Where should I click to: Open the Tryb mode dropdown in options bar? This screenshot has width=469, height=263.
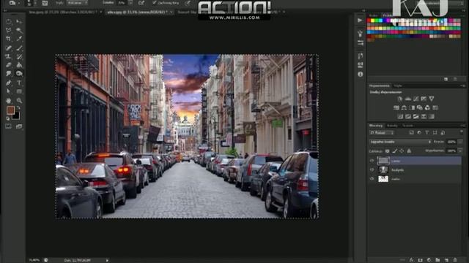click(77, 3)
